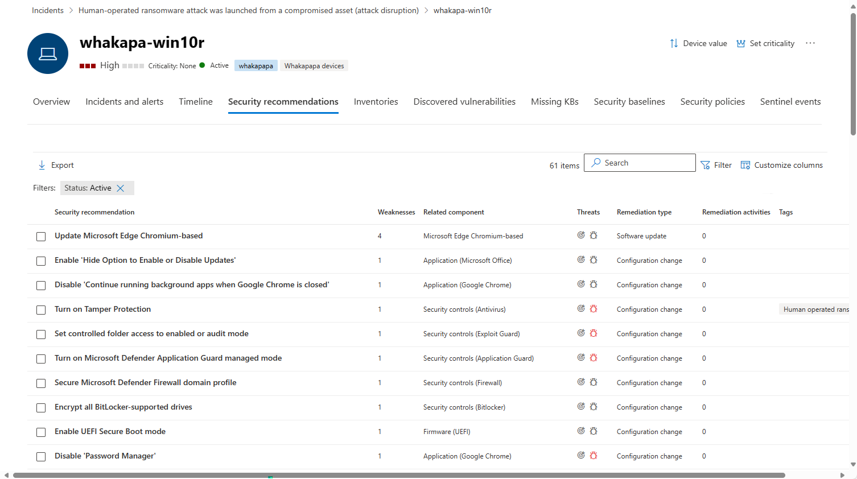Click the horizontal scrollbar at the bottom
This screenshot has height=479, width=857.
(x=399, y=475)
